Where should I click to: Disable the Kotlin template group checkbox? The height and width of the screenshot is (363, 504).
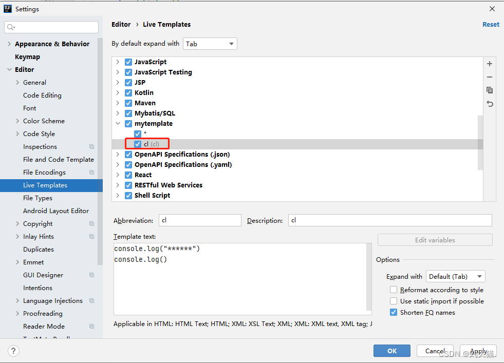click(x=128, y=93)
